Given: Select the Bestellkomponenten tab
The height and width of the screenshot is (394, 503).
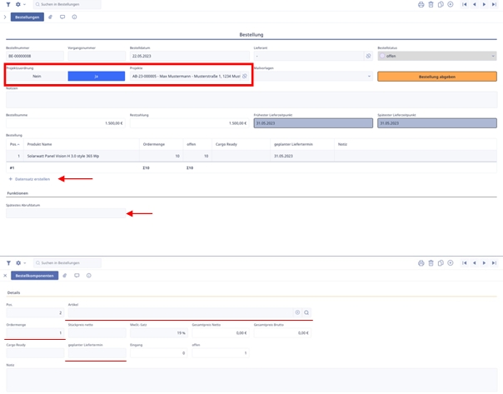Looking at the screenshot, I should [35, 276].
